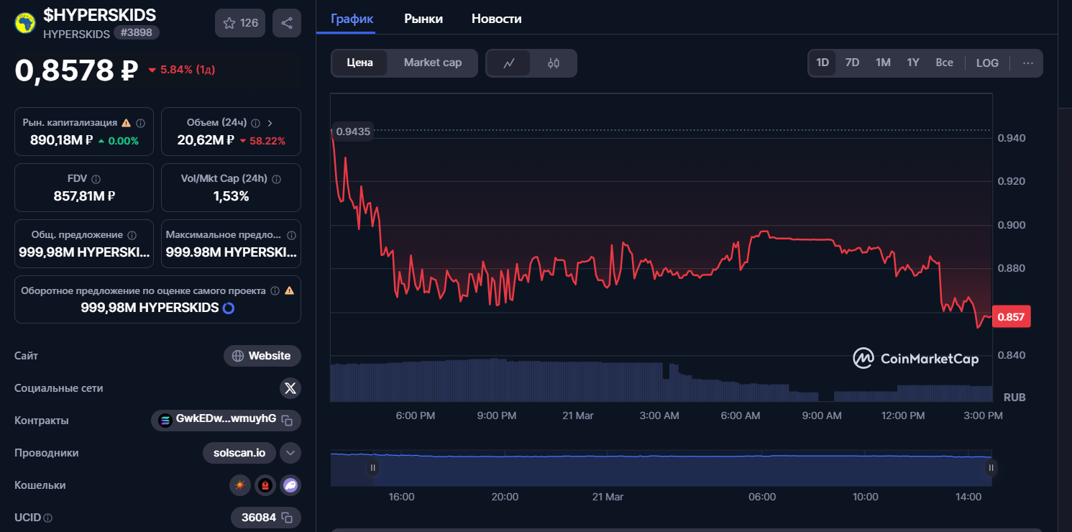1072x532 pixels.
Task: Click the circulating supply warning triangle
Action: (x=289, y=291)
